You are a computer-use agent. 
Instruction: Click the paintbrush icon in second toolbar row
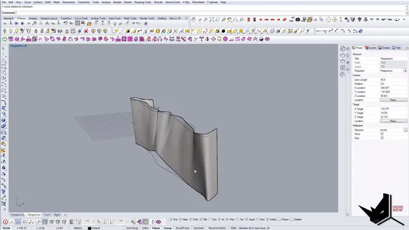click(x=296, y=31)
